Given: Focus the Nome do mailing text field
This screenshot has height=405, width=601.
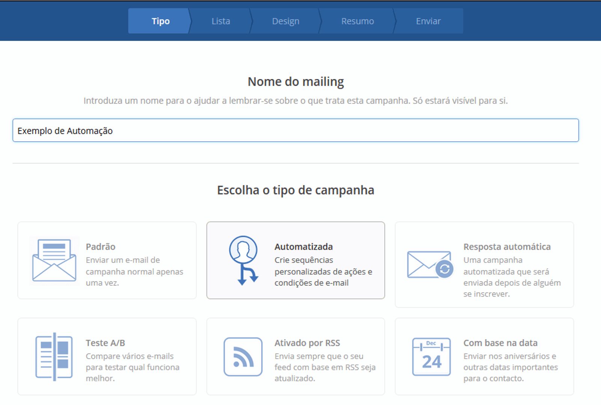Looking at the screenshot, I should click(296, 130).
